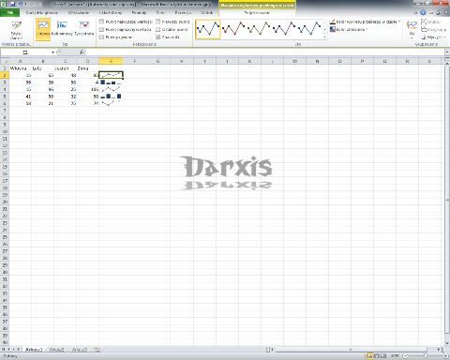
Task: Click the Grupuj sparklines icon
Action: coord(424,22)
